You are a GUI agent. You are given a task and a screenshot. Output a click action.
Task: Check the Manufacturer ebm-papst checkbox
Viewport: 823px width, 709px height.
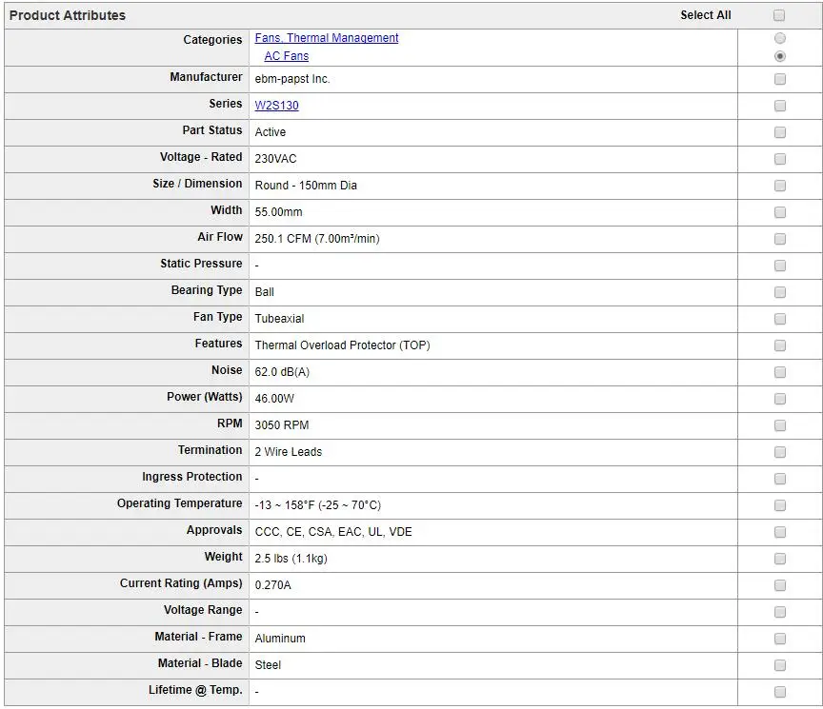click(780, 79)
